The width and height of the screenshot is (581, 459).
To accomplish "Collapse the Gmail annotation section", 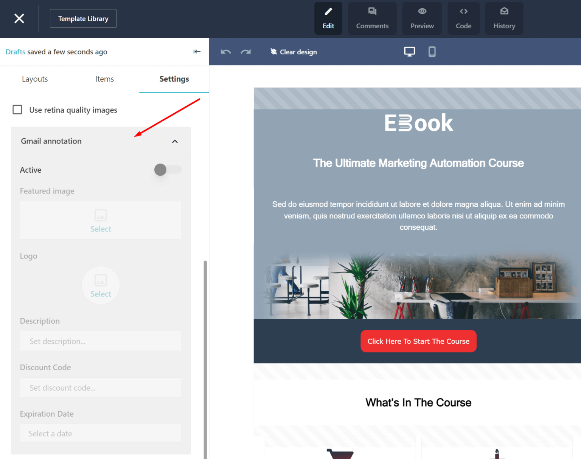I will coord(175,141).
